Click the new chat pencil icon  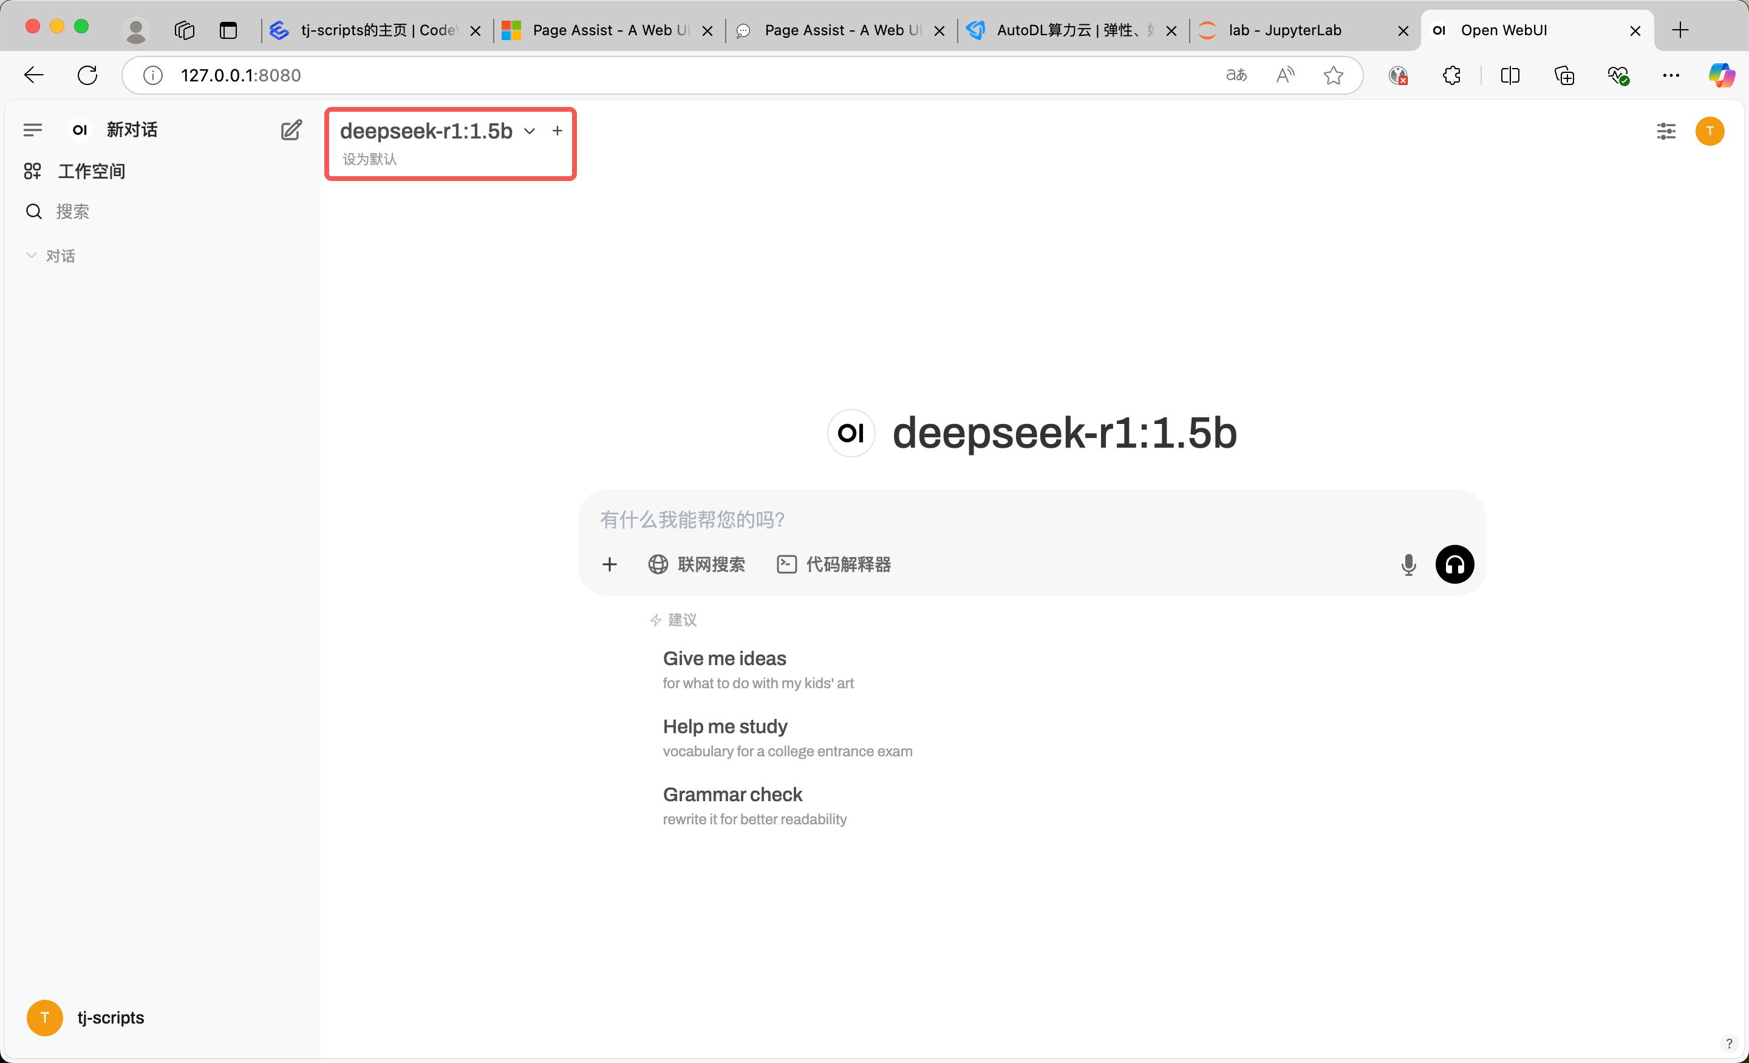[x=291, y=130]
